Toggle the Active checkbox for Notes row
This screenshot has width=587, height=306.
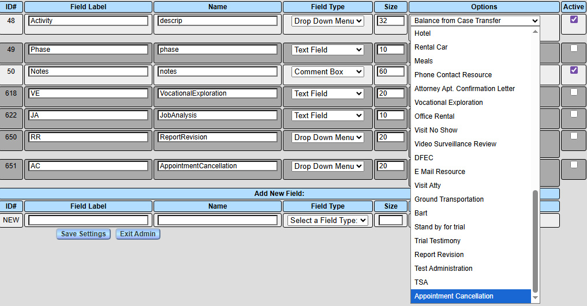(574, 70)
